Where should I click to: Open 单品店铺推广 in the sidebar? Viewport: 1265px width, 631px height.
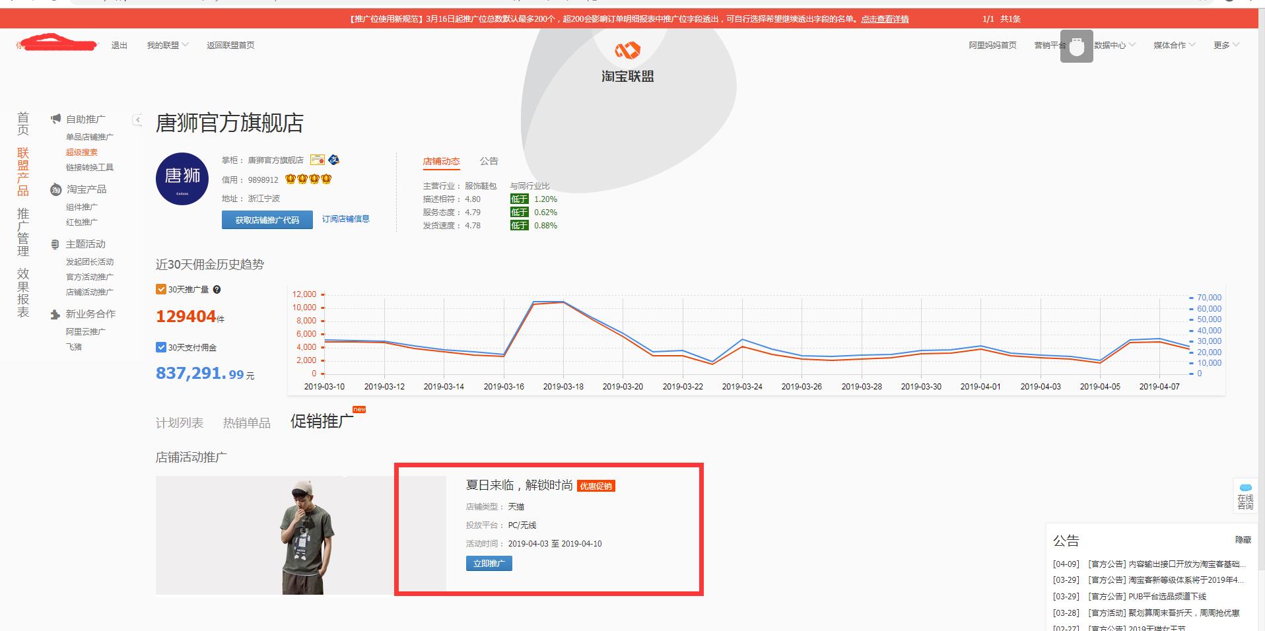[x=90, y=137]
